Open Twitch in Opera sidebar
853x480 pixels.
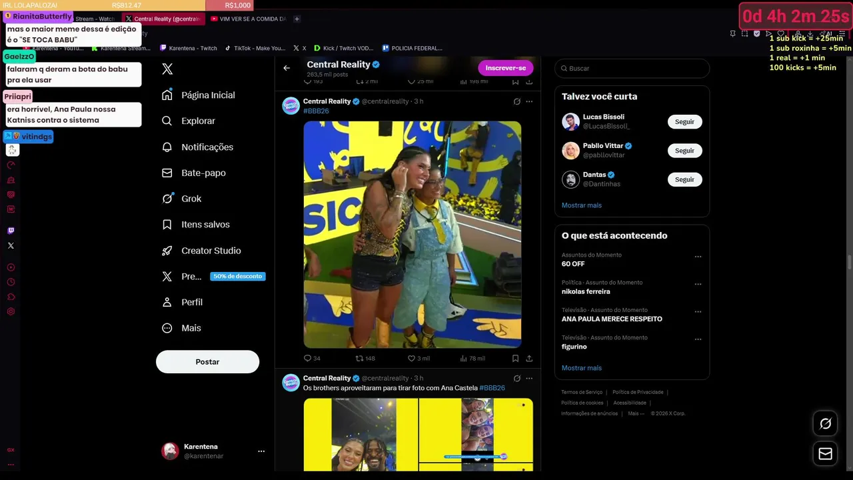click(11, 231)
